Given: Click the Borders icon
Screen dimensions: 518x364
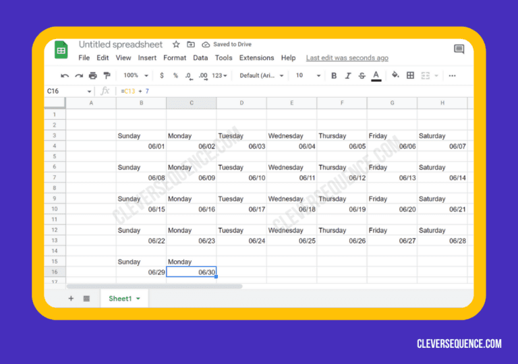Looking at the screenshot, I should (410, 75).
